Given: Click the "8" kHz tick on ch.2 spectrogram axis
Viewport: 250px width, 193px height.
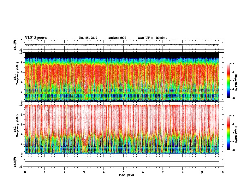Looking at the screenshot, I should point(22,115).
